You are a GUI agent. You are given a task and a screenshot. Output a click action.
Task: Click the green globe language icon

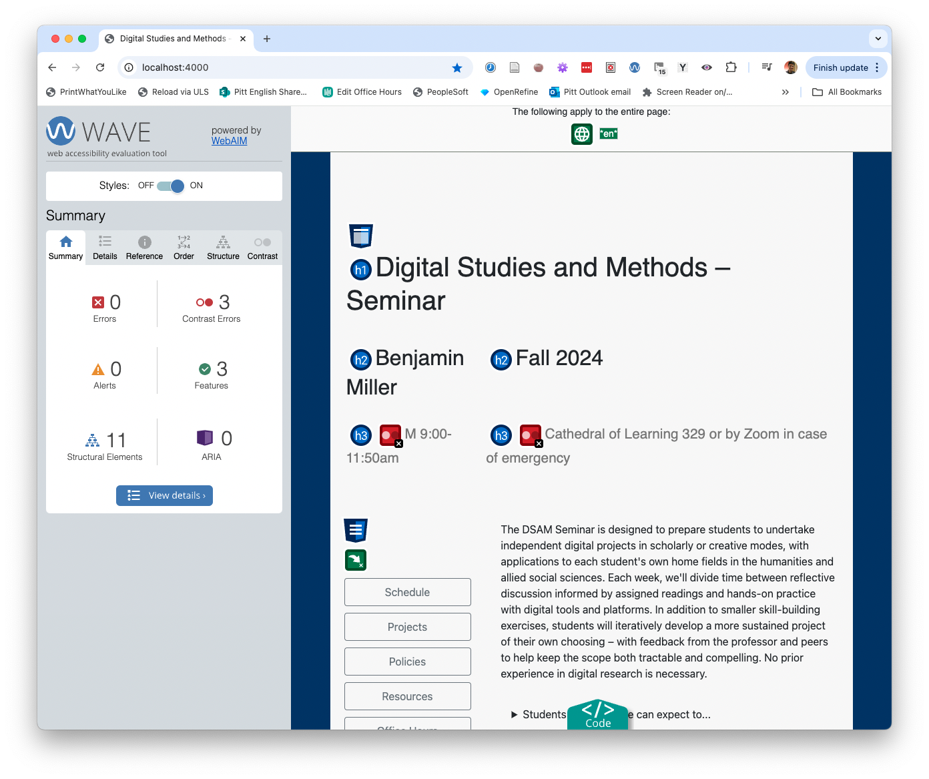(x=581, y=134)
